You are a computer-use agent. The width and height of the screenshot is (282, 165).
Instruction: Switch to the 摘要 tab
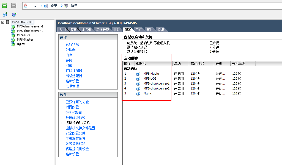73,30
